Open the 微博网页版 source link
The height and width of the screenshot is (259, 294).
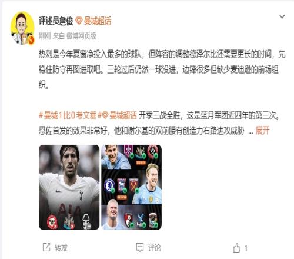click(81, 36)
